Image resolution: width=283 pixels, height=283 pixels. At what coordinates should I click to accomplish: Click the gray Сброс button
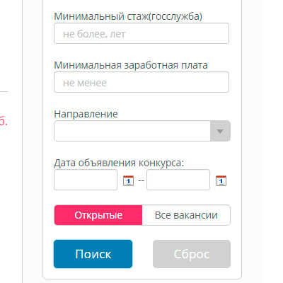pyautogui.click(x=192, y=254)
